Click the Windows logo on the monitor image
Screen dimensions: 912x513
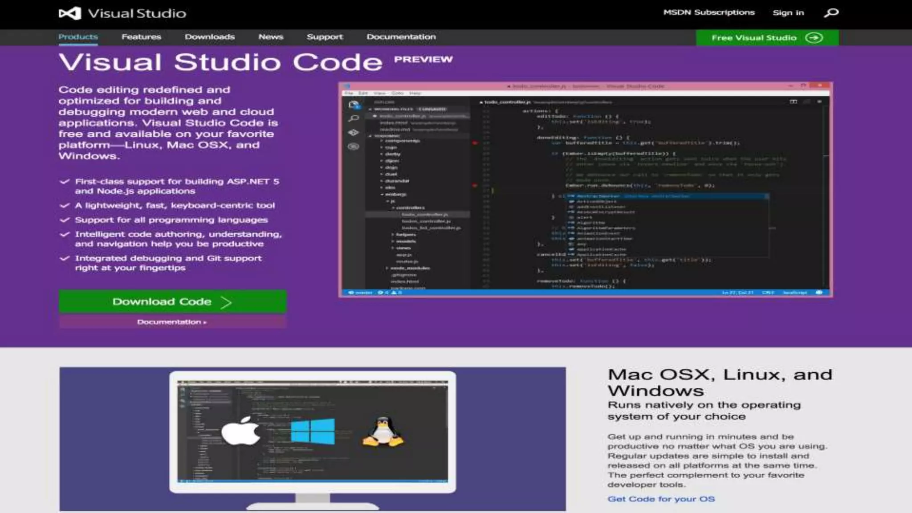(313, 431)
